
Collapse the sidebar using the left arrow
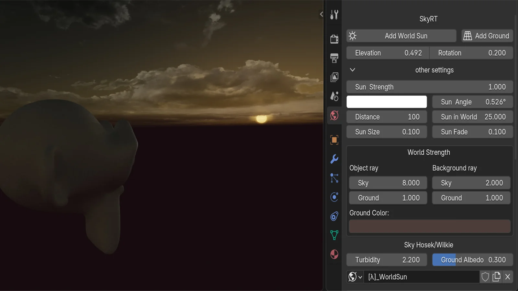321,14
